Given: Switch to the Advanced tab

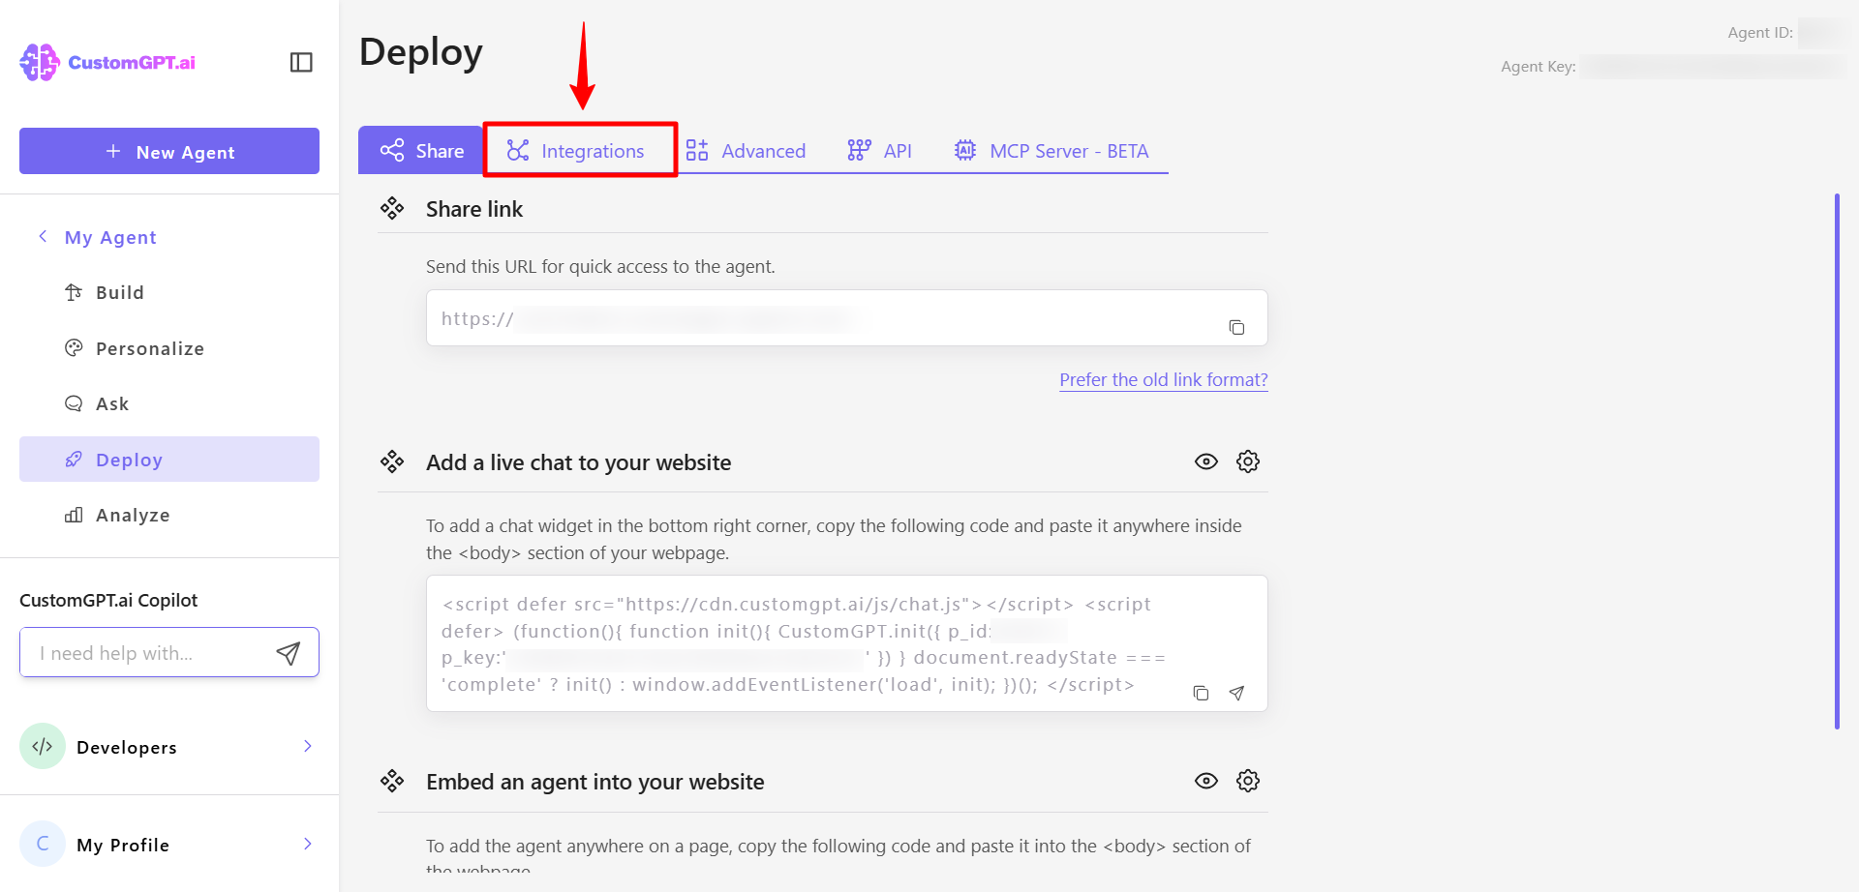Looking at the screenshot, I should coord(746,151).
